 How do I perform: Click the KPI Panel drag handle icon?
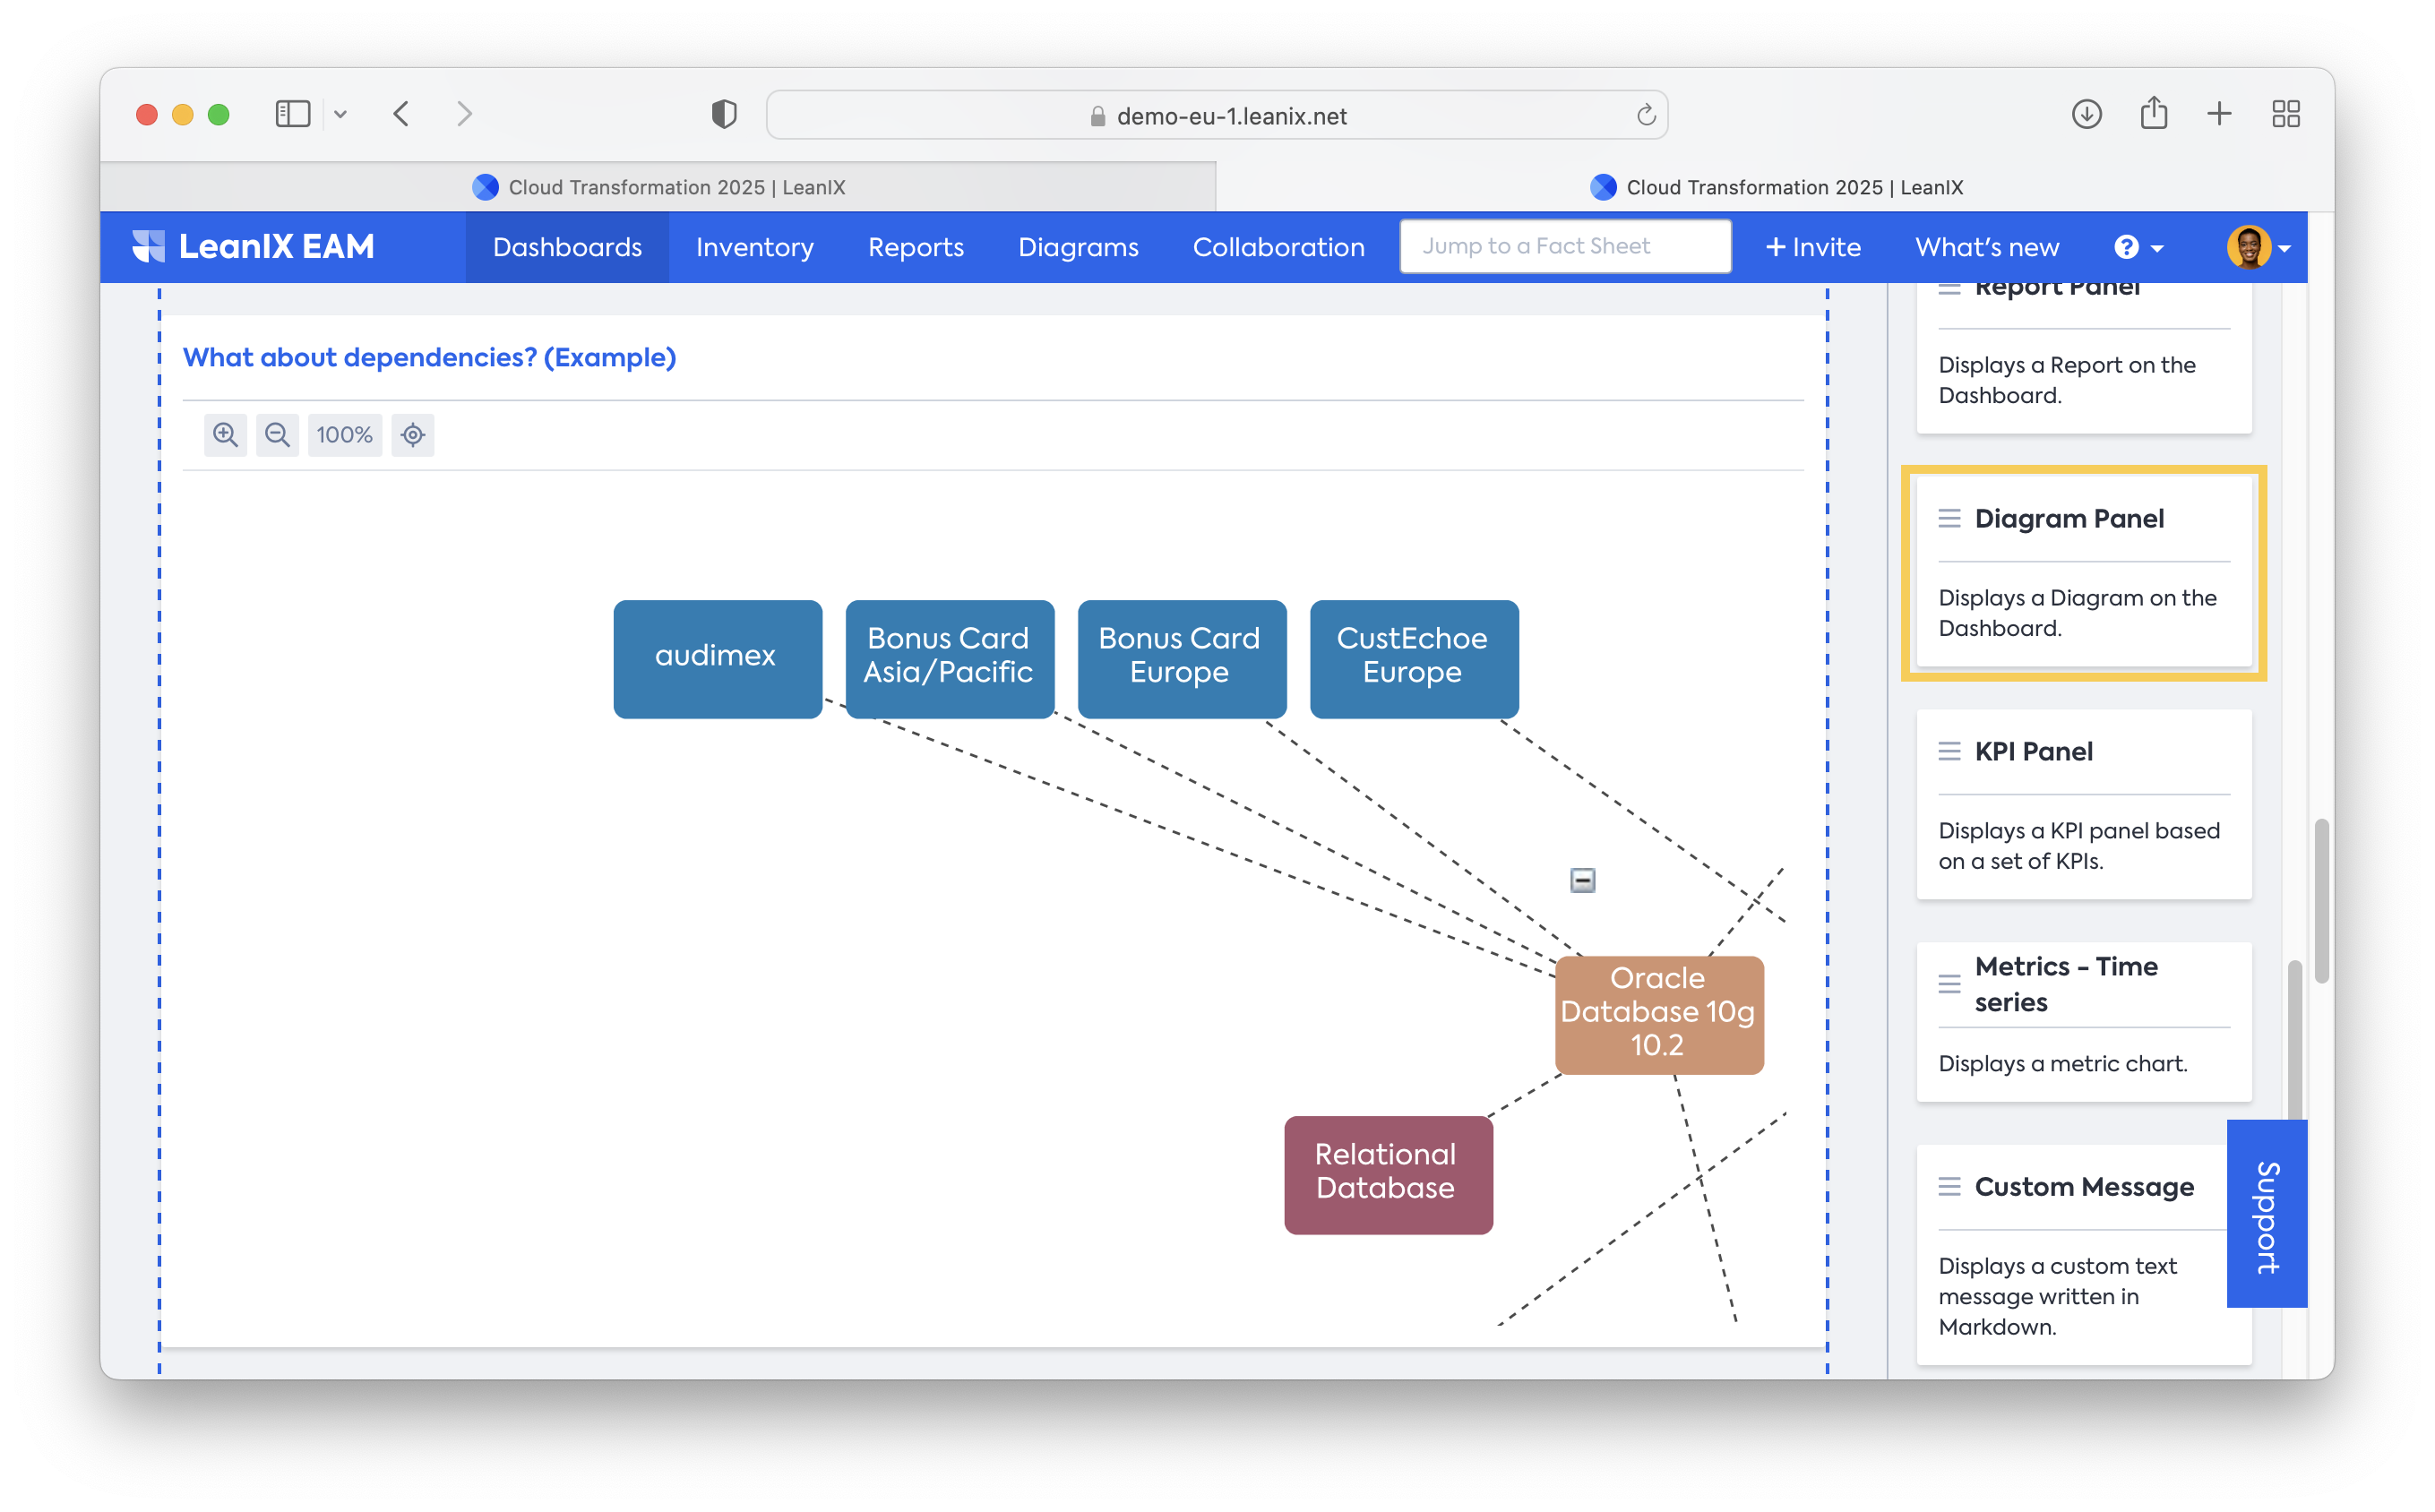(x=1949, y=751)
